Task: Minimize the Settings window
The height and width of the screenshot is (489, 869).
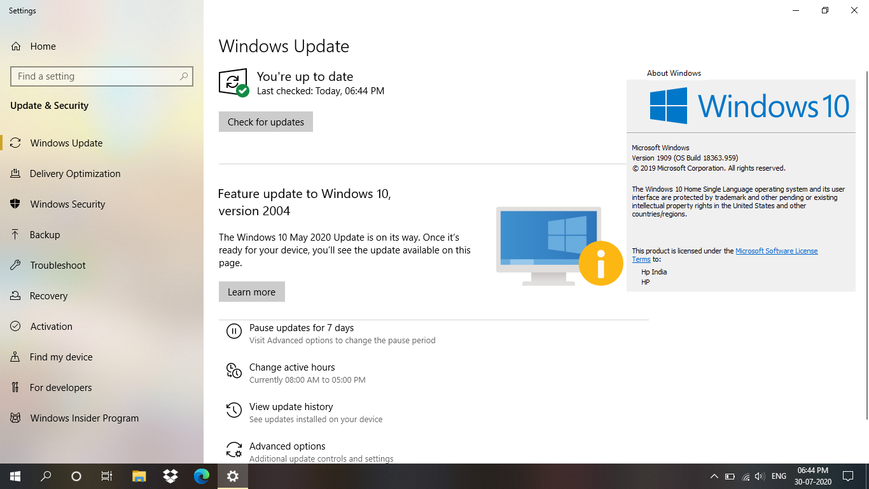Action: pyautogui.click(x=796, y=10)
